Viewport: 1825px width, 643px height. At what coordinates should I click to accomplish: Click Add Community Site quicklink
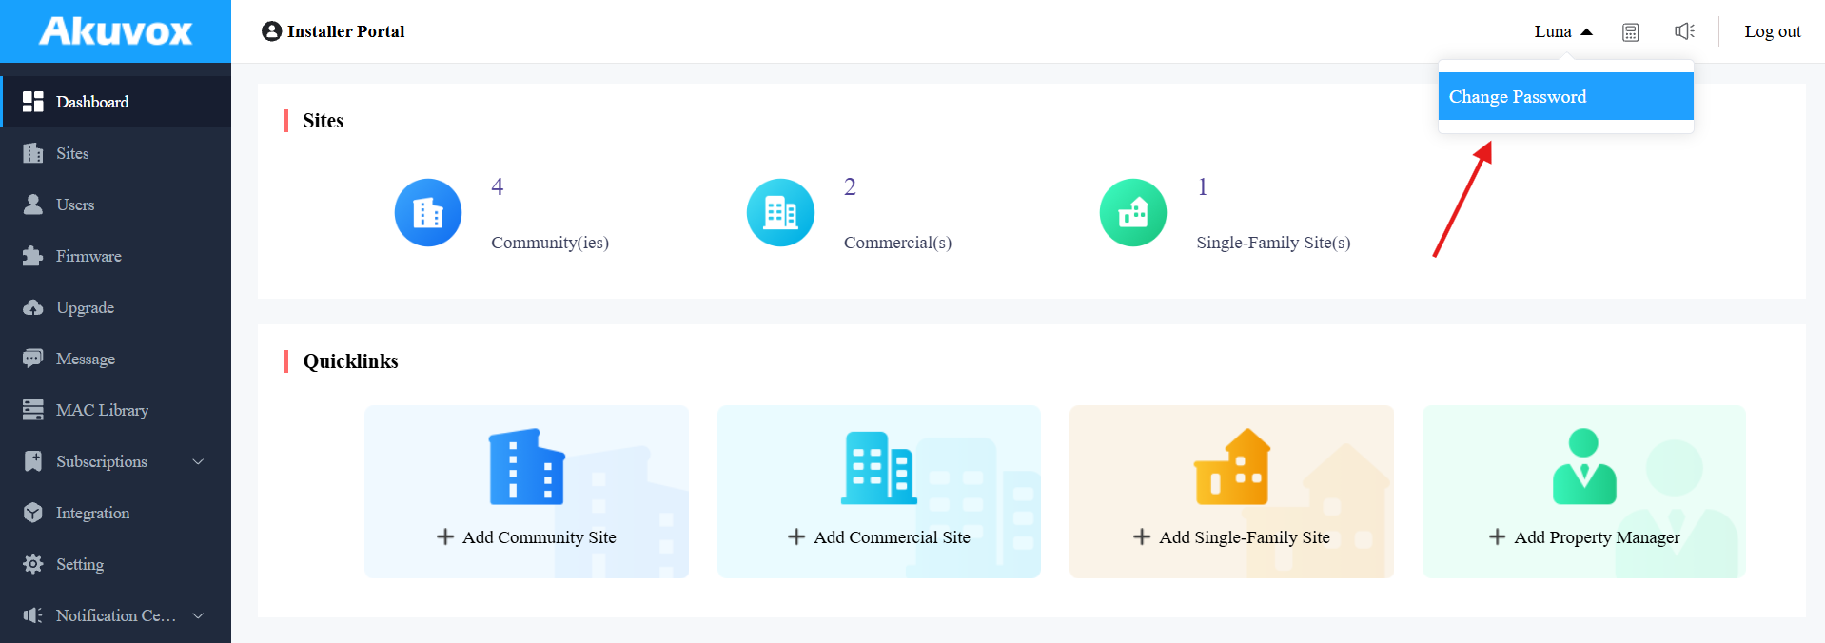tap(526, 492)
